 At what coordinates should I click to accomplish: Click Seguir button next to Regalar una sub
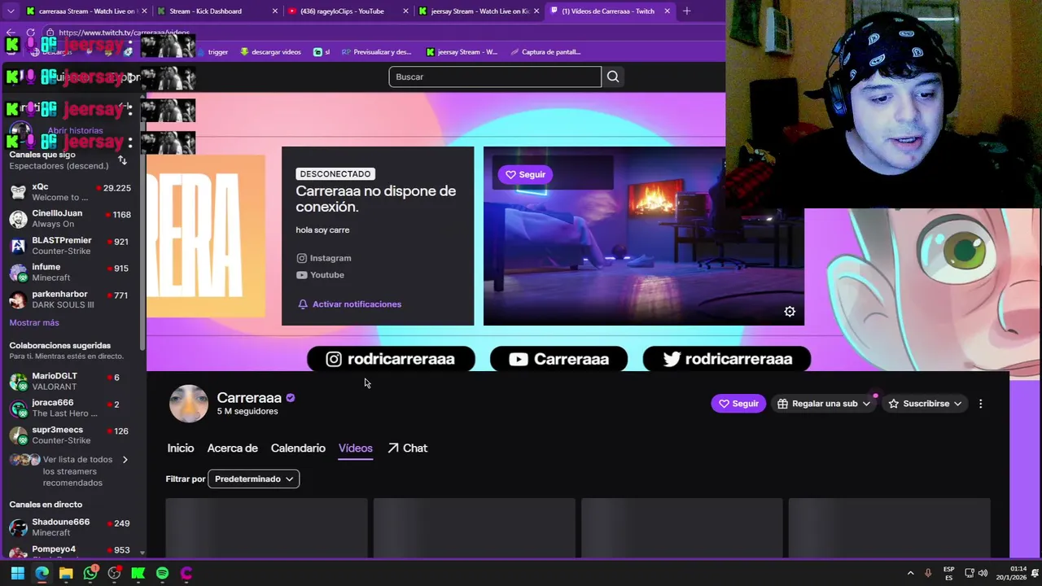[738, 404]
